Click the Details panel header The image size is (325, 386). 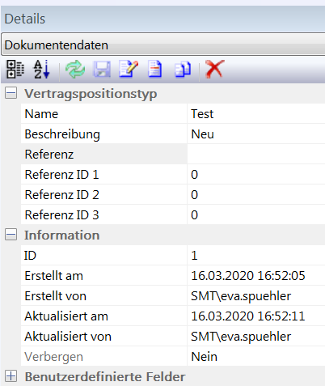point(163,19)
